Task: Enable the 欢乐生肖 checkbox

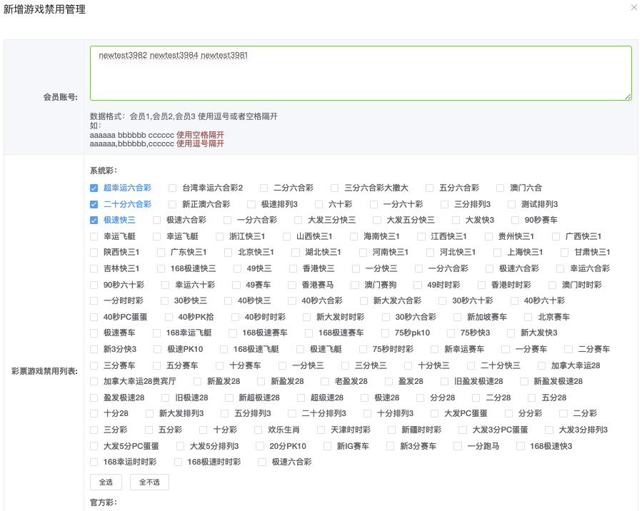Action: [x=259, y=430]
